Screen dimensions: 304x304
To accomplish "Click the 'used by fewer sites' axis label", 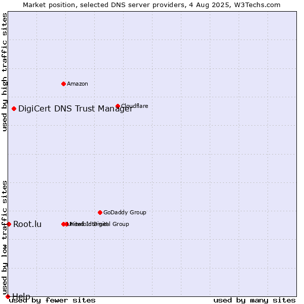I will click(x=52, y=300).
